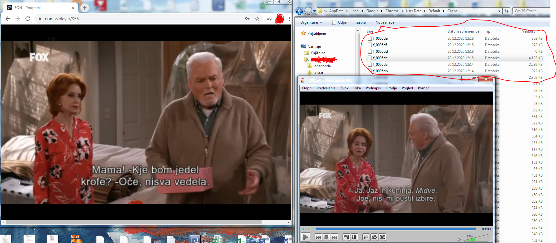556x243 pixels.
Task: Open VLC Pomoč menu
Action: [424, 88]
